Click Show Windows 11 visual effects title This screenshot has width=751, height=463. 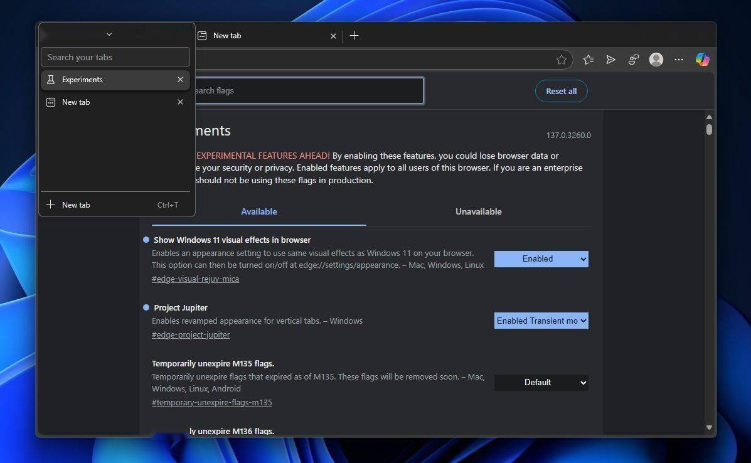232,240
